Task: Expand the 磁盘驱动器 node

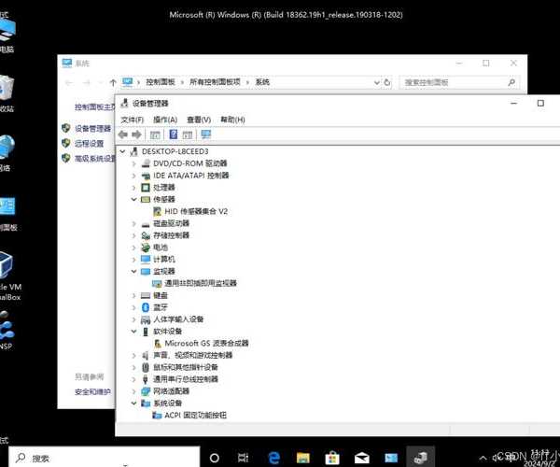Action: (x=133, y=223)
